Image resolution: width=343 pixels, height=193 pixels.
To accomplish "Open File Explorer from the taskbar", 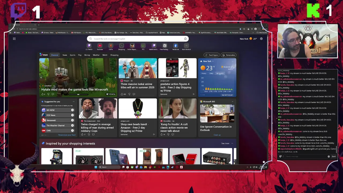I will tap(146, 167).
